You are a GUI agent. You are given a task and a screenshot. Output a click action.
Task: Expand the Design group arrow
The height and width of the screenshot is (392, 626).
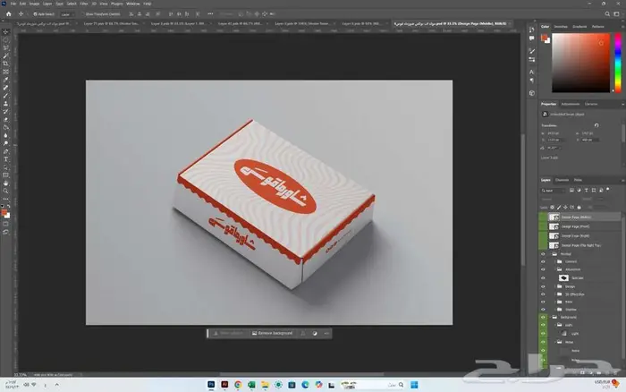pyautogui.click(x=555, y=286)
